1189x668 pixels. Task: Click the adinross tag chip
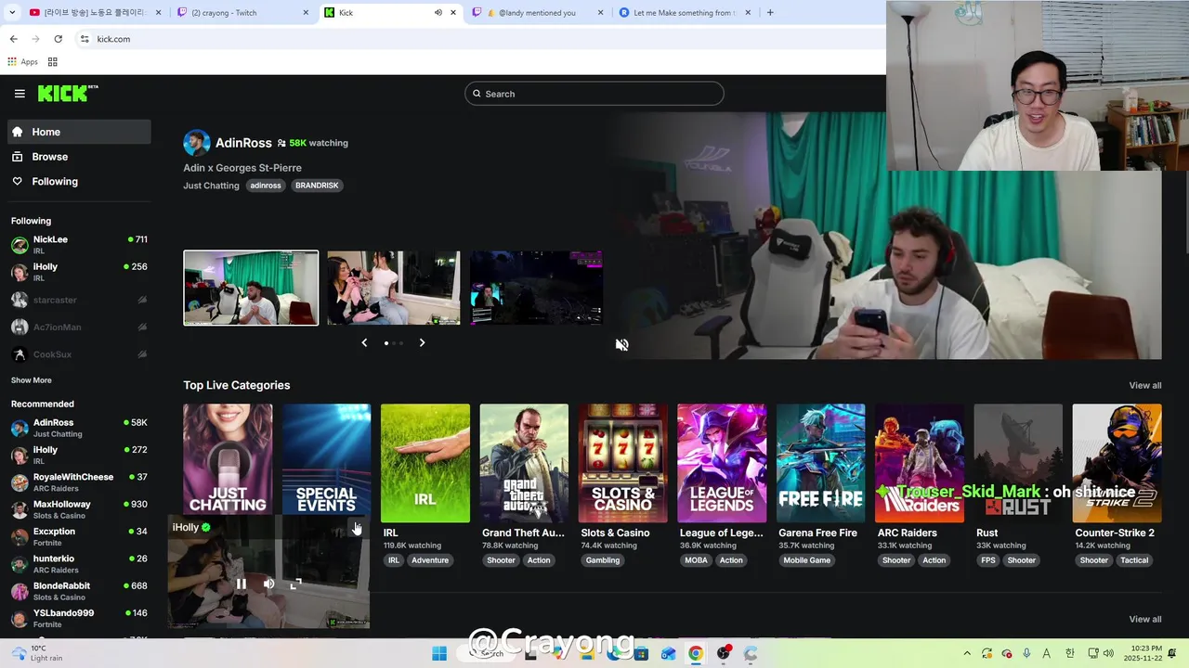pos(266,186)
